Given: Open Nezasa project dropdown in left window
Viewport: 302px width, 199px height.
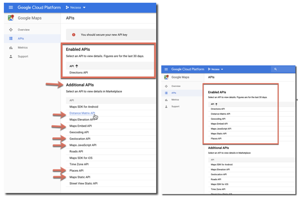Looking at the screenshot, I should (x=76, y=8).
